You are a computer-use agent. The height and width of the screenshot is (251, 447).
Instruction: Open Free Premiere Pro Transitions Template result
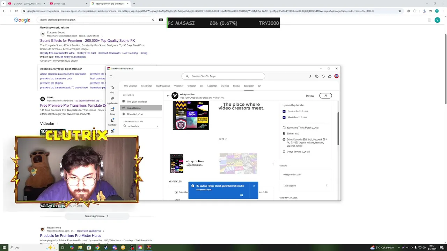pos(73,105)
